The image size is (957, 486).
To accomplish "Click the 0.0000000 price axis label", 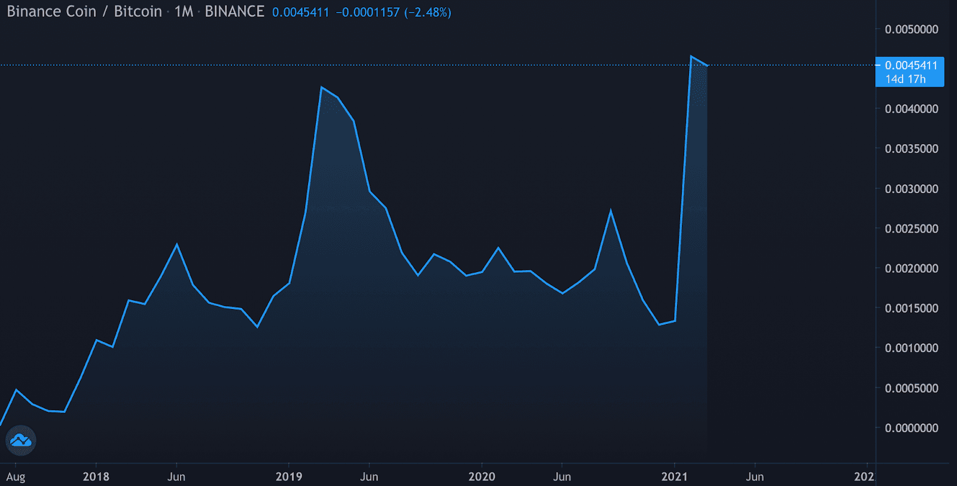I will click(911, 428).
